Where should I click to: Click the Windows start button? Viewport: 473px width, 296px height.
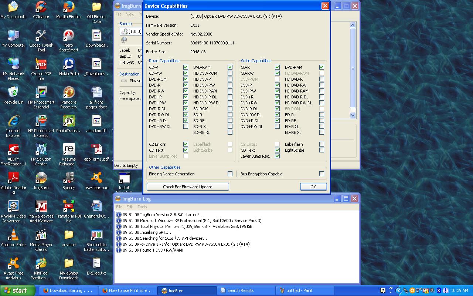(18, 290)
